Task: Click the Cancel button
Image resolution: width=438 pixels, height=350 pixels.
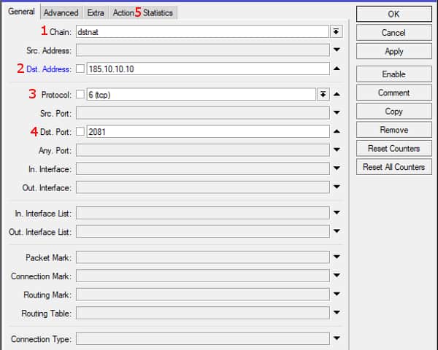Action: [394, 33]
